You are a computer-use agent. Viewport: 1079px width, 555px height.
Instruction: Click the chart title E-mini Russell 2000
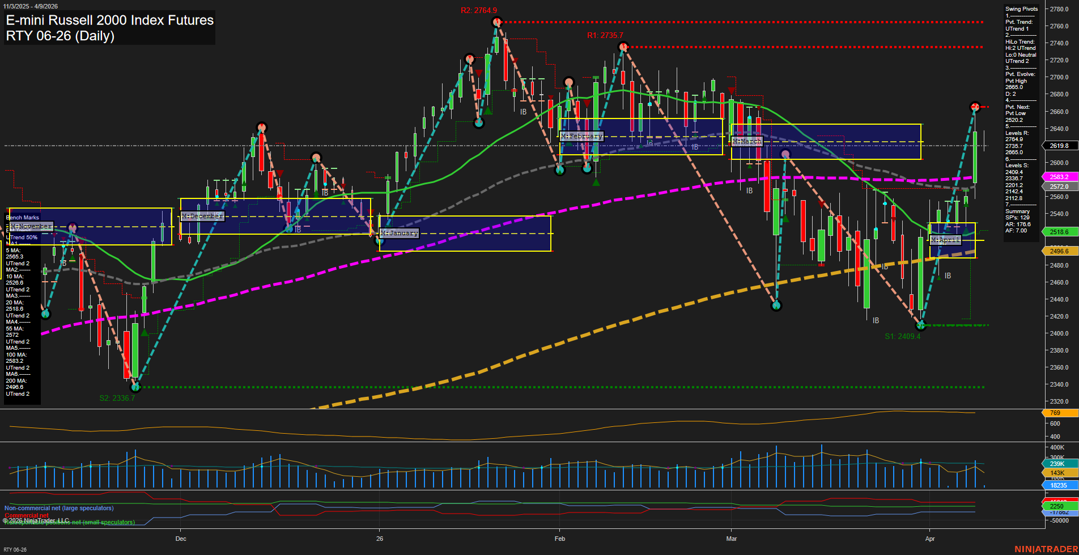tap(109, 20)
